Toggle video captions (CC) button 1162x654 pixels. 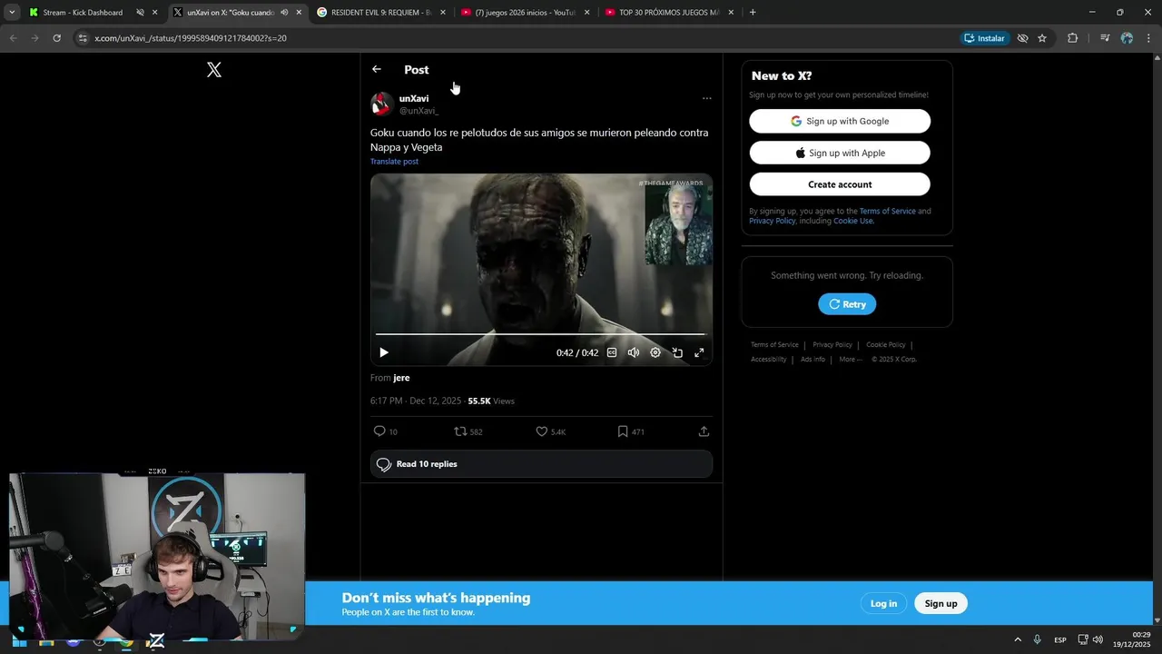coord(612,352)
